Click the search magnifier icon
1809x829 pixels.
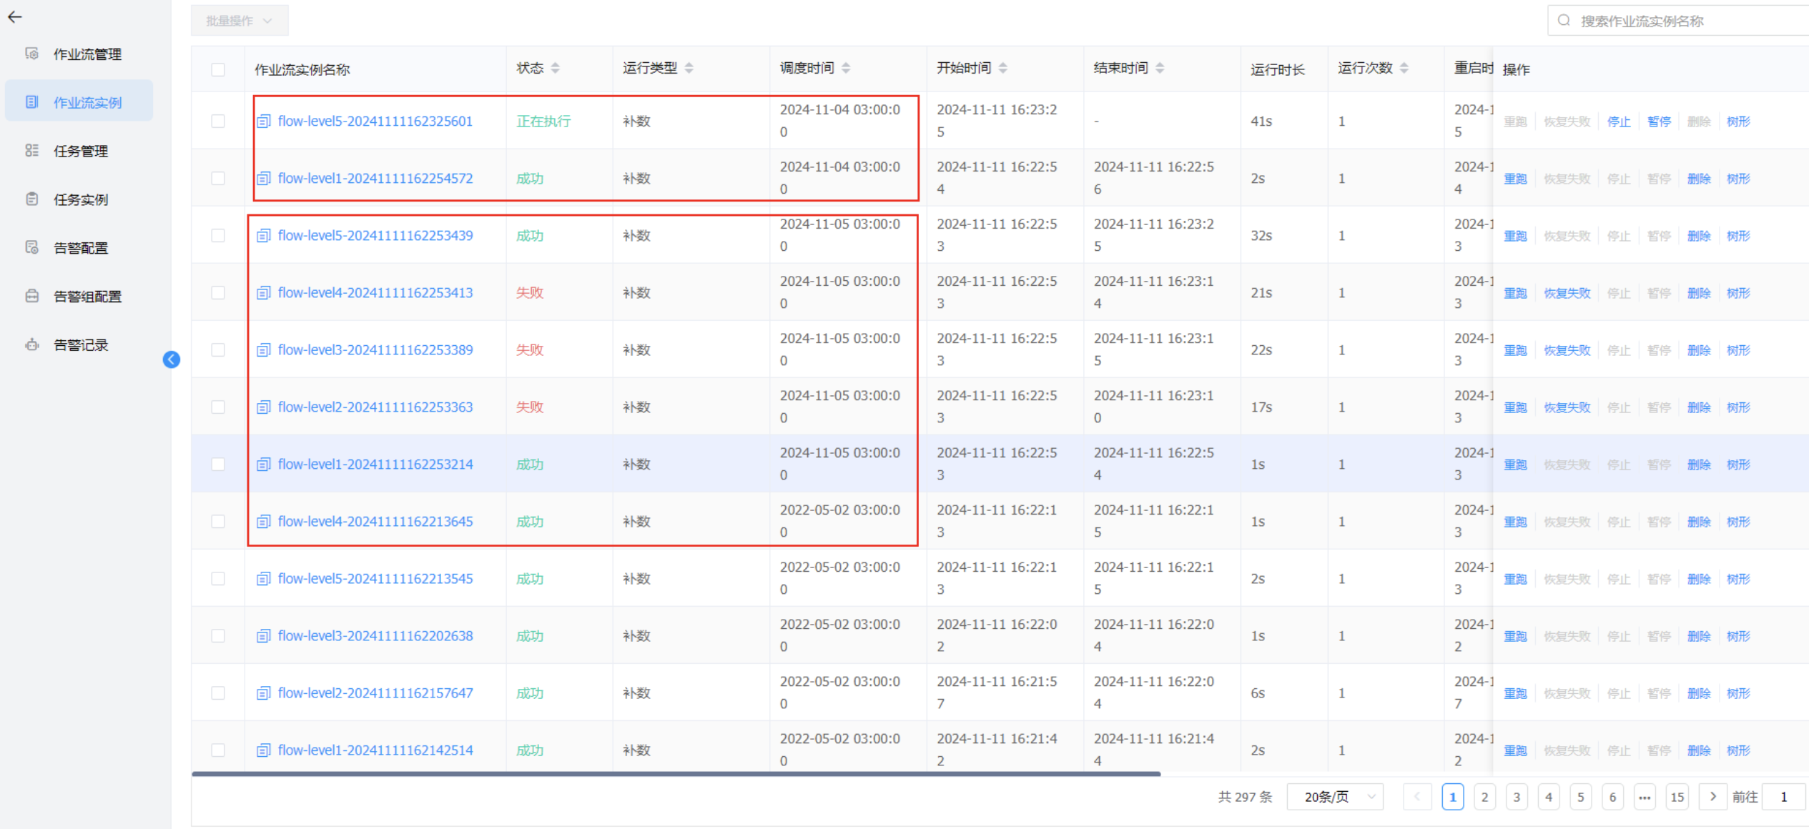point(1564,21)
